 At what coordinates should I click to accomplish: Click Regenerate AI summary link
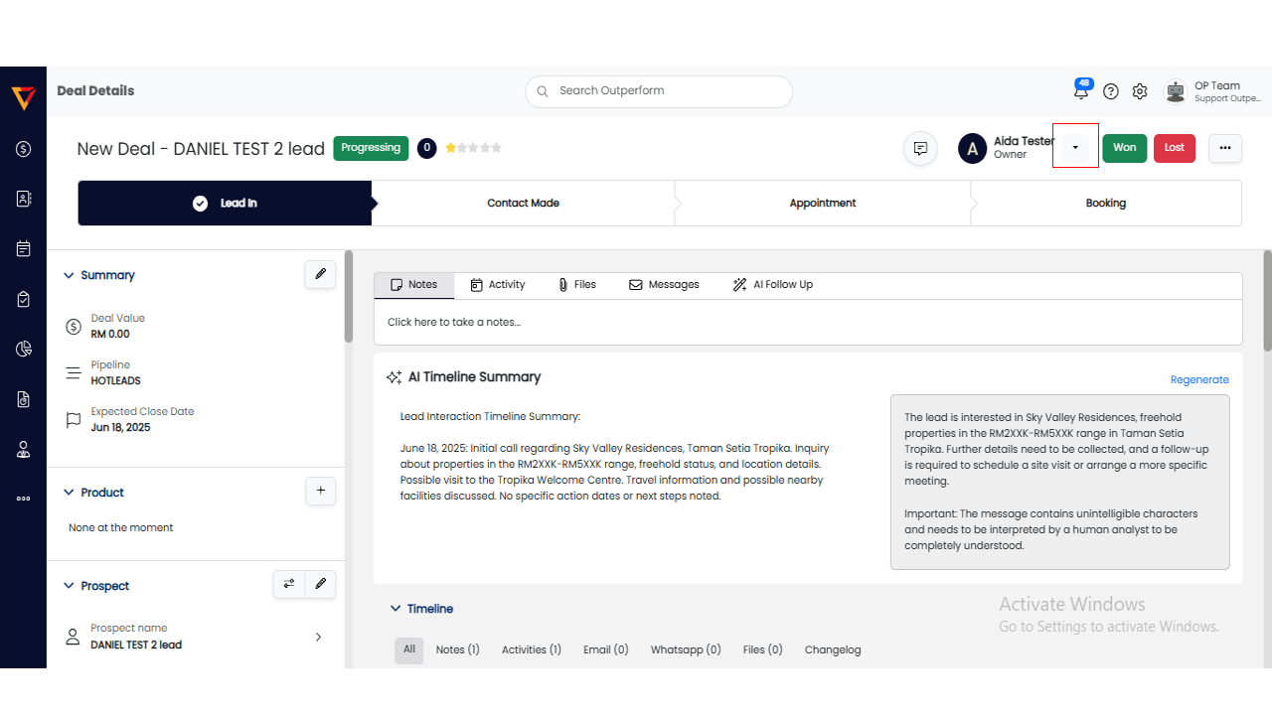(1198, 379)
